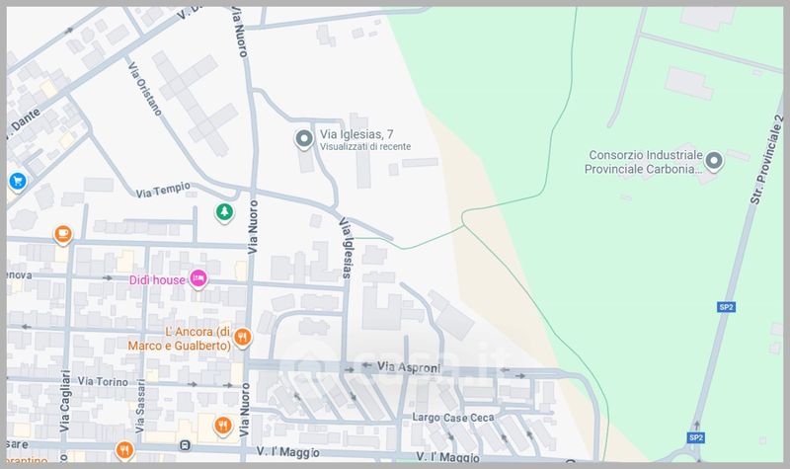Screen dimensions: 790x469
Task: Click the upper SP2 road shield
Action: [x=724, y=308]
